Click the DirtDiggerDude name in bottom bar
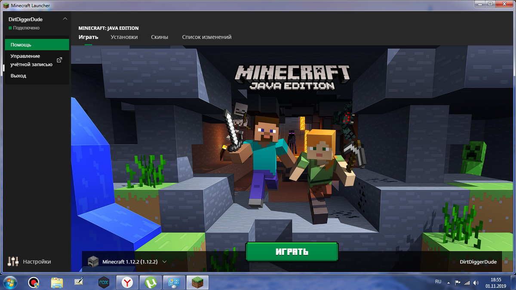 [x=478, y=262]
